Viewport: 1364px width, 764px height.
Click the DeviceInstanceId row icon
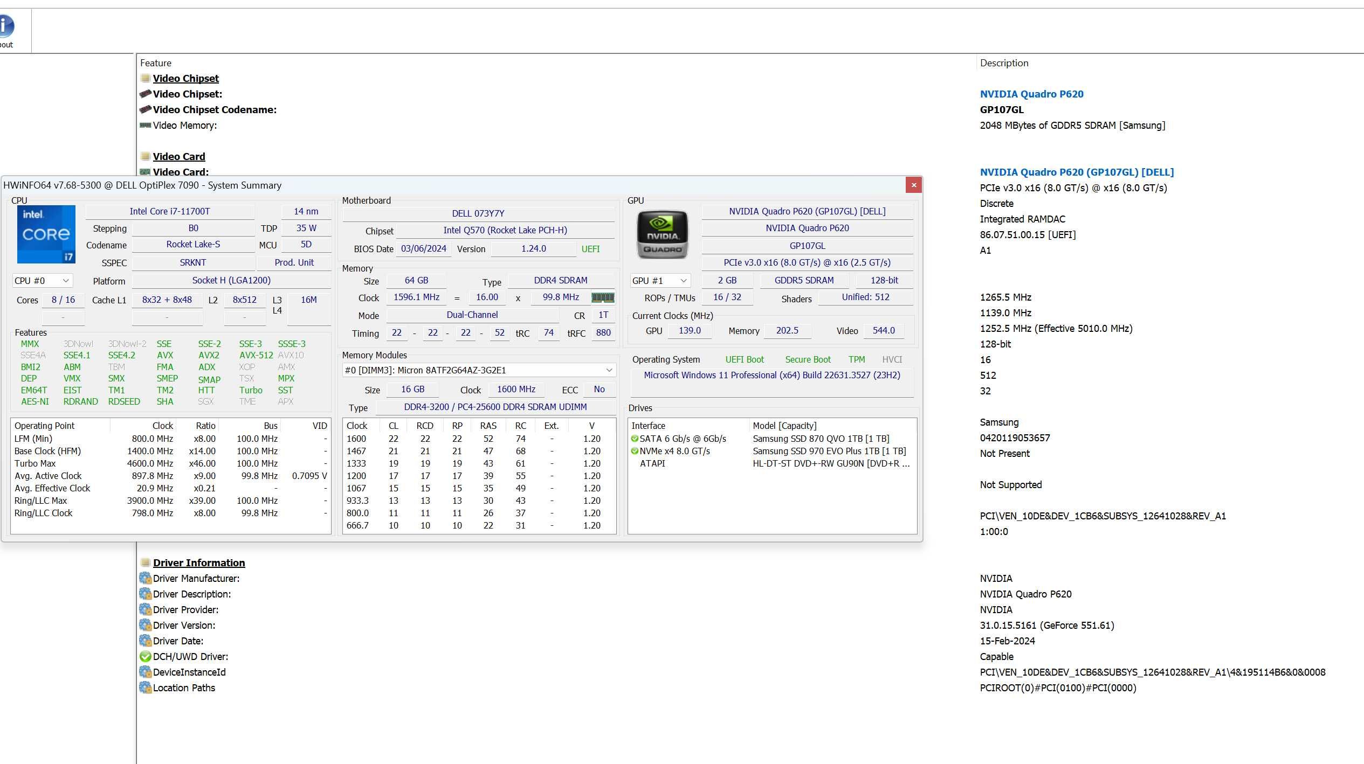(x=145, y=672)
